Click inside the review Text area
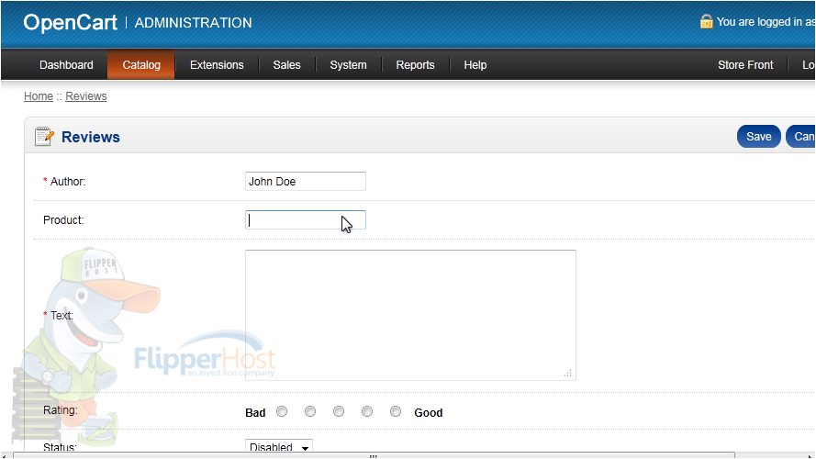This screenshot has height=459, width=816. coord(410,315)
